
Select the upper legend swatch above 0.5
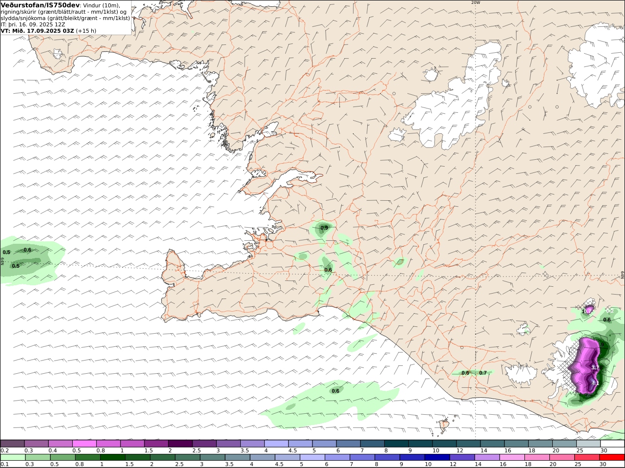84,444
